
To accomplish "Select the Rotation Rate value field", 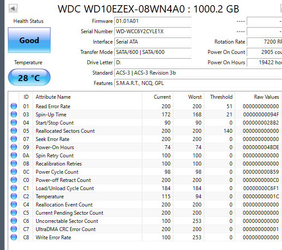I will point(264,42).
